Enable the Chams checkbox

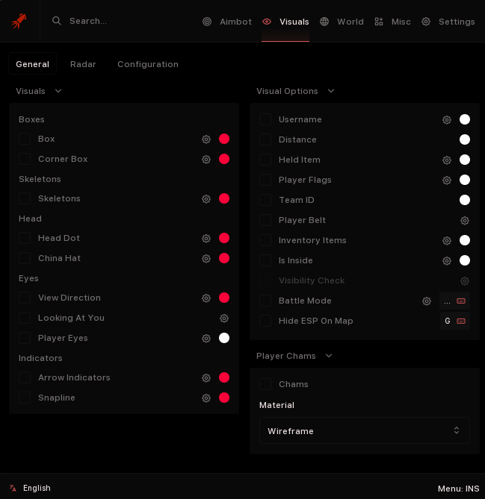[265, 384]
